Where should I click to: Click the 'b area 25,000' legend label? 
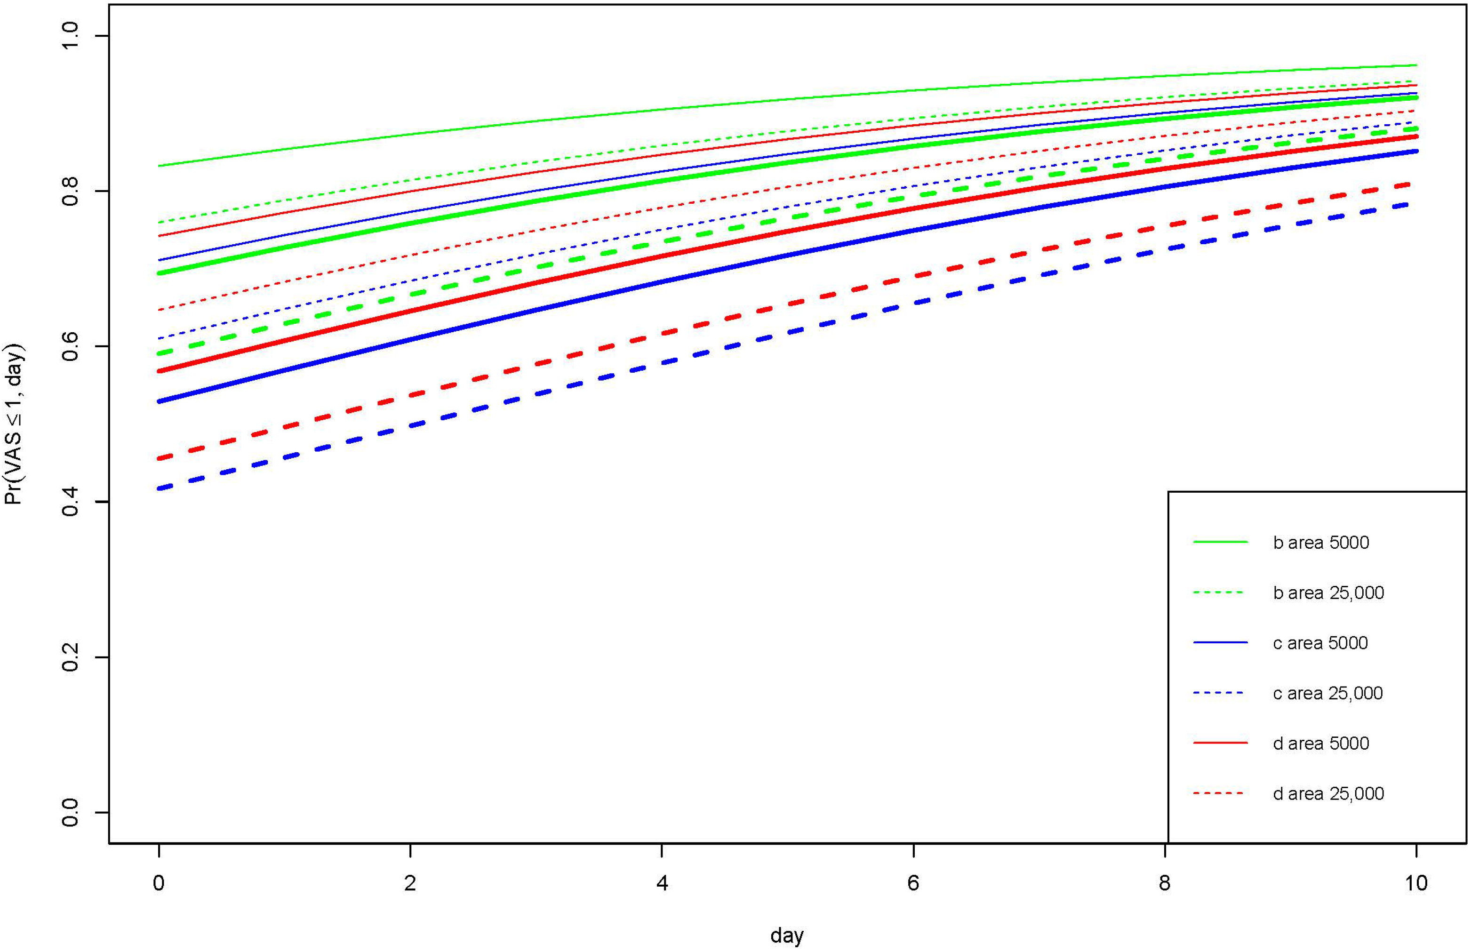tap(1328, 593)
